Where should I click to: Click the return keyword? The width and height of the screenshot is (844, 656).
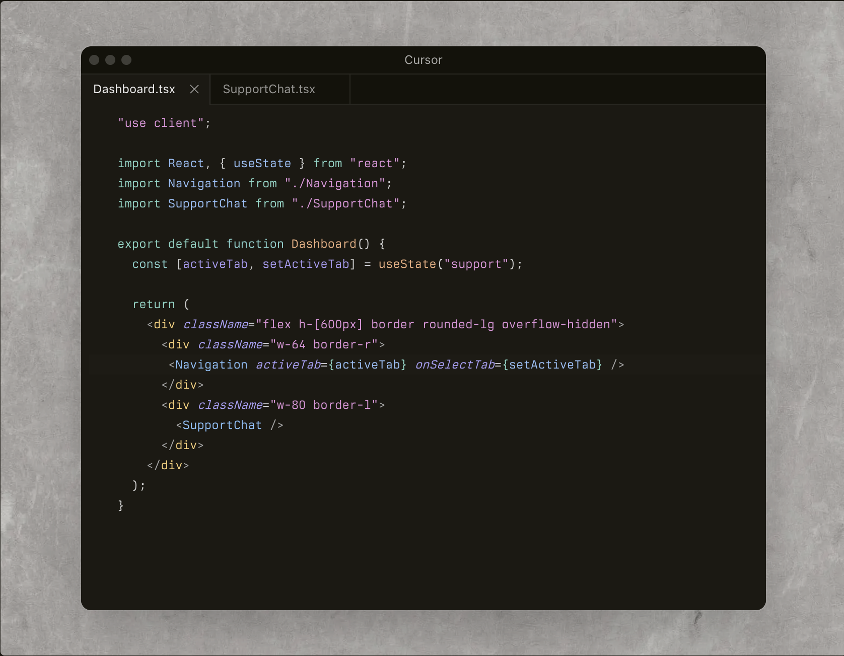tap(154, 305)
